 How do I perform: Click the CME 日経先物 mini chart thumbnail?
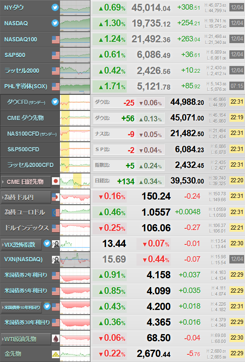coord(75,181)
